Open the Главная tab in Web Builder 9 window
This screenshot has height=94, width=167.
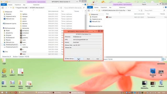pos(10,5)
